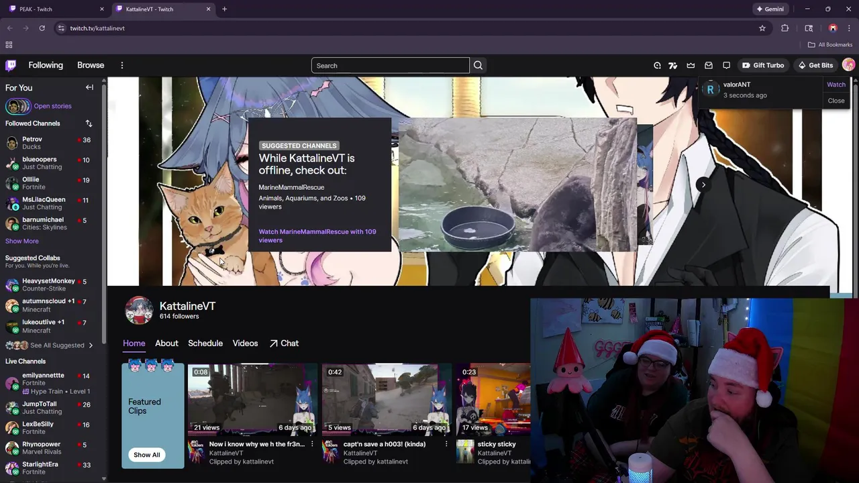Viewport: 859px width, 483px height.
Task: Click the Gift Turbo button
Action: (762, 65)
